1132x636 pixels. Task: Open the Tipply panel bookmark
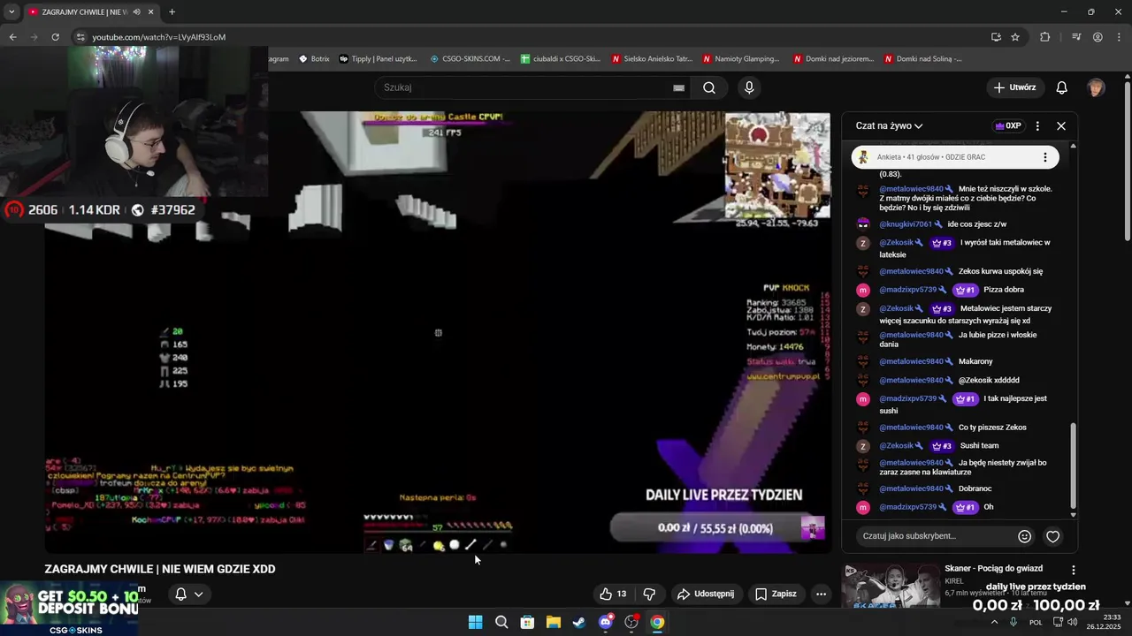378,59
